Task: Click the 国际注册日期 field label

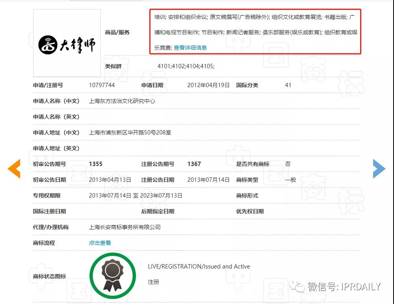Action: pyautogui.click(x=50, y=211)
